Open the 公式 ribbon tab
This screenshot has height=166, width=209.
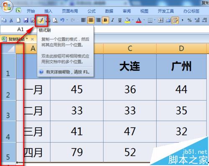tap(92, 11)
